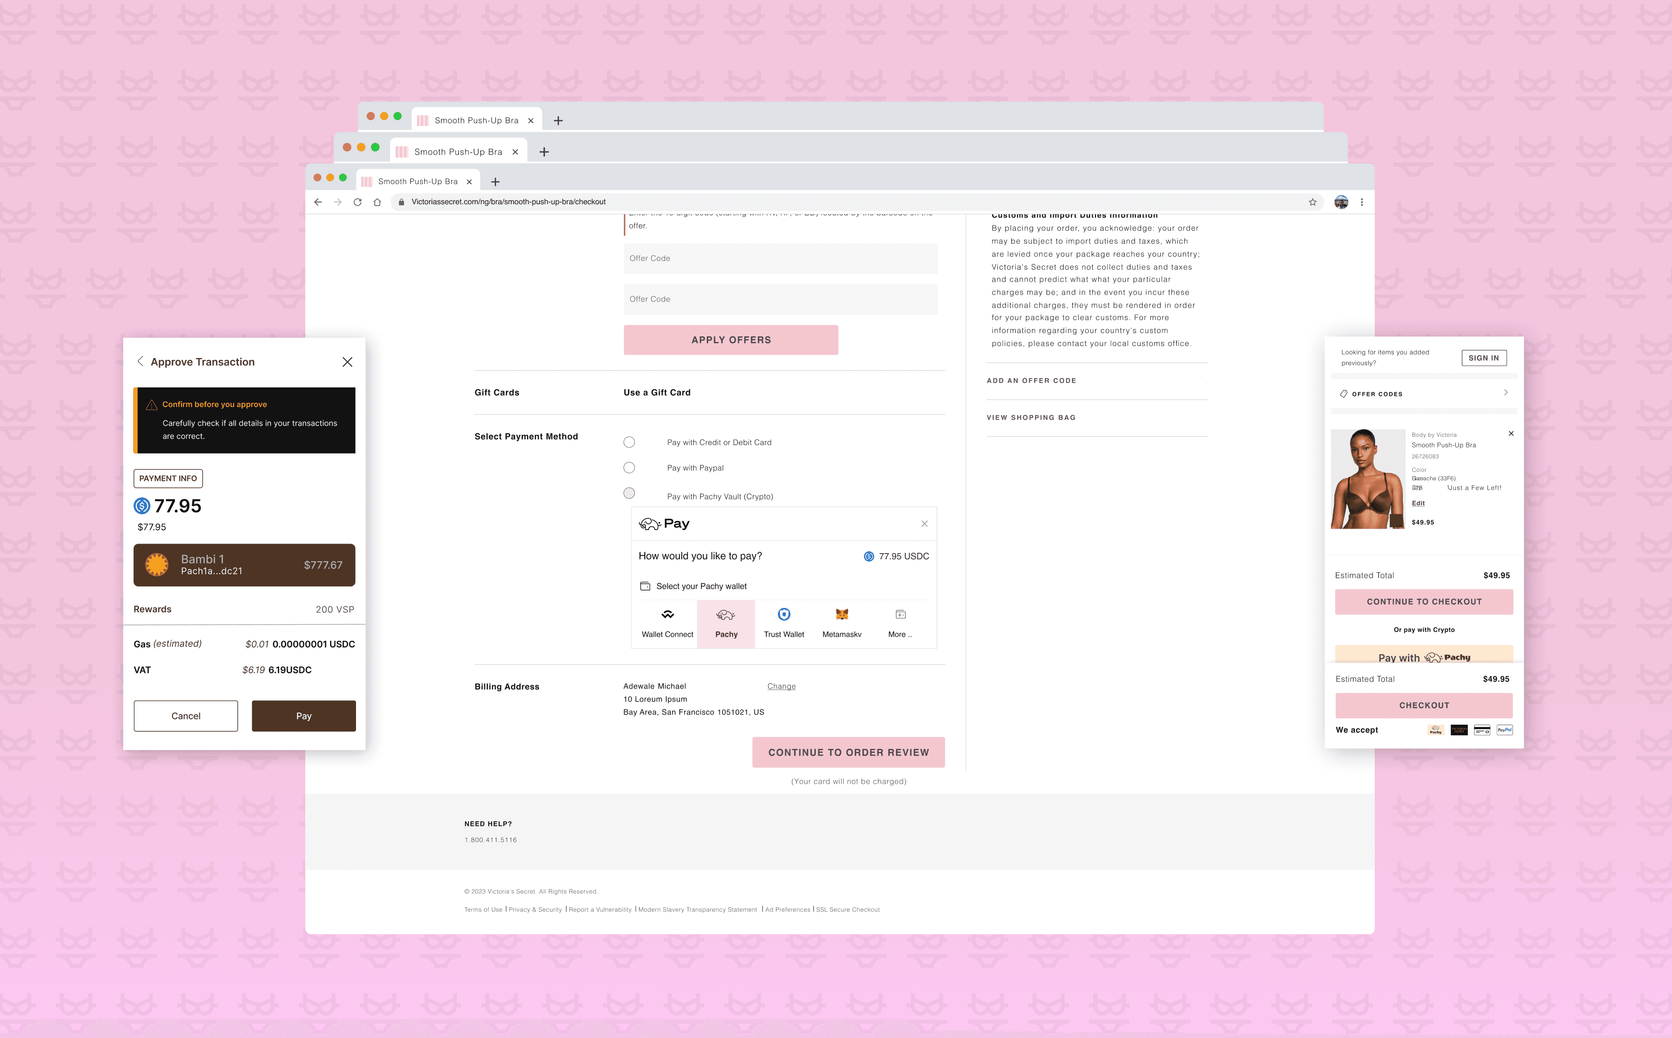
Task: Expand ADD AN OFFER CODE section
Action: (1031, 381)
